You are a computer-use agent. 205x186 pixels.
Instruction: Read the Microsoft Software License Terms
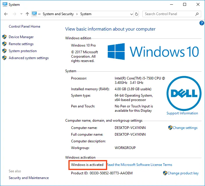139,165
